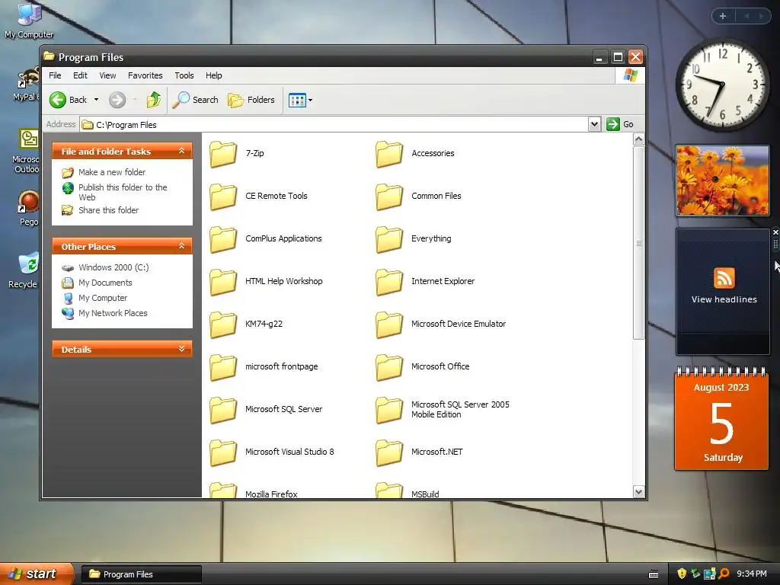Open My Network Places link
Viewport: 780px width, 585px height.
coord(113,313)
